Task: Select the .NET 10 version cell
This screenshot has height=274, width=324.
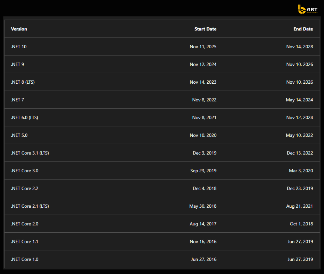Action: coord(19,47)
